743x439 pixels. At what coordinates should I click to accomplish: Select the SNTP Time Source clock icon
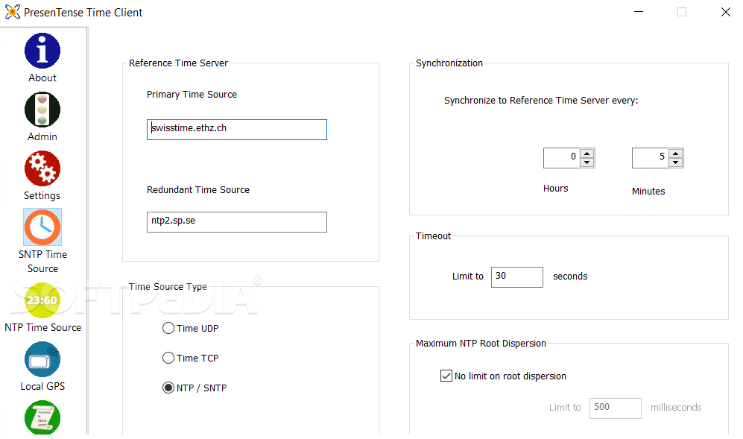click(42, 227)
